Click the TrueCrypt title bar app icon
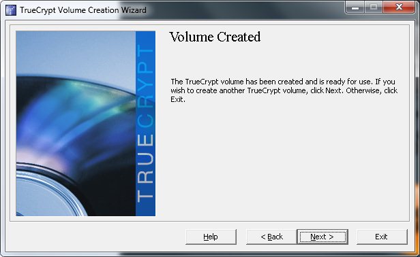The width and height of the screenshot is (420, 257). [x=11, y=10]
